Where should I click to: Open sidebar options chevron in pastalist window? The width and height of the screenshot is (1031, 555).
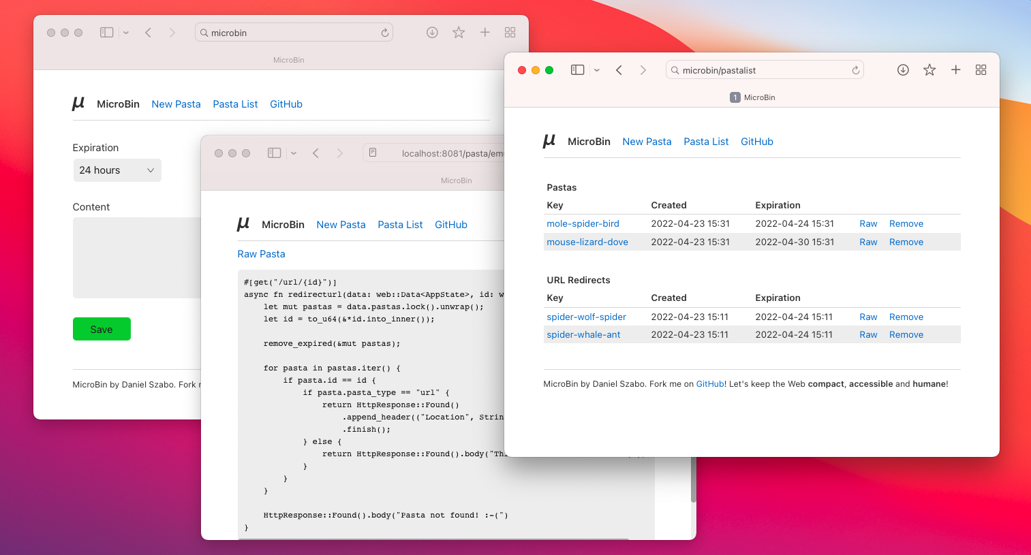(x=597, y=70)
